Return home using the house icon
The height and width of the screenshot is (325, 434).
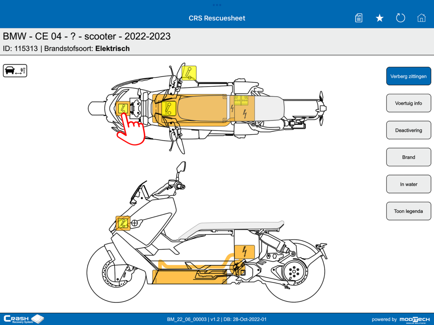coord(421,17)
